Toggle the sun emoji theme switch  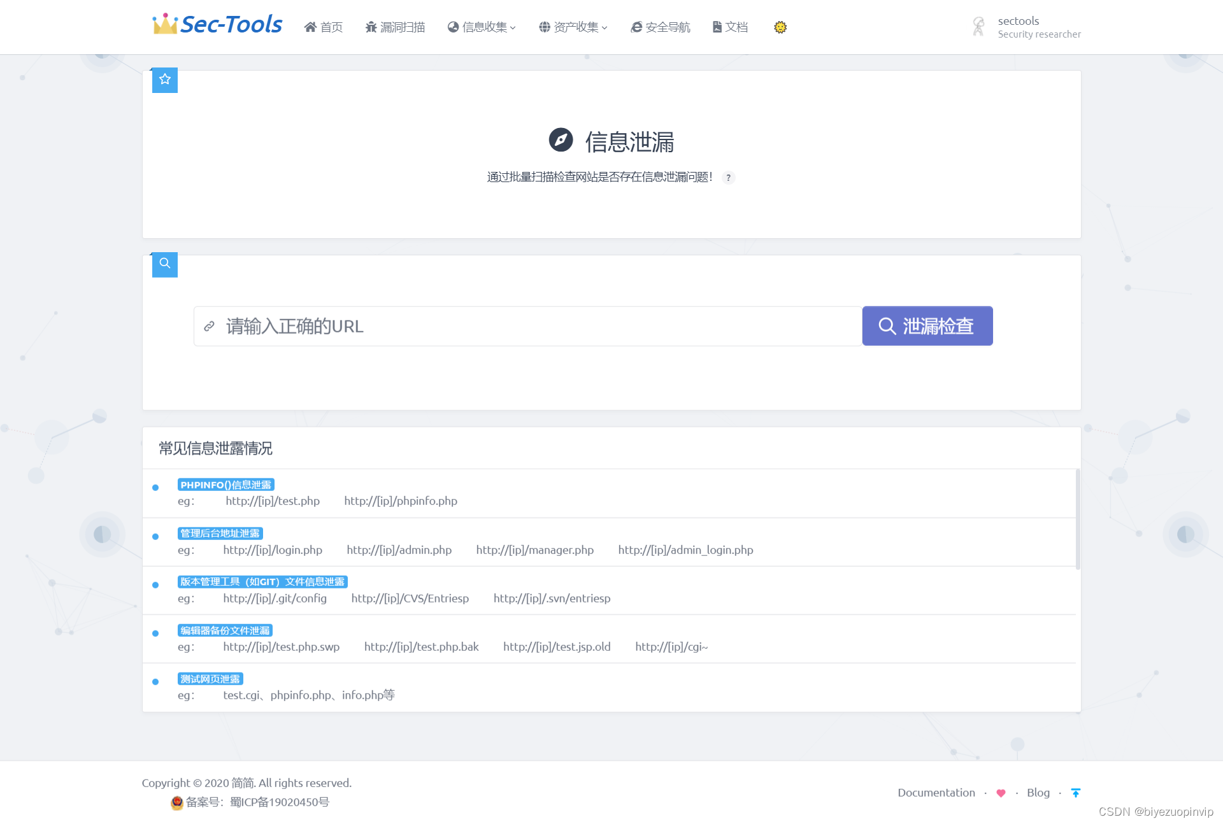[780, 27]
